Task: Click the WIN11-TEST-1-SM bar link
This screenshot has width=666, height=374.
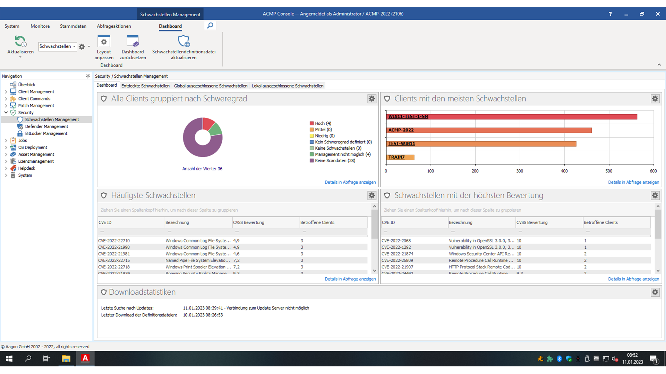Action: [408, 116]
